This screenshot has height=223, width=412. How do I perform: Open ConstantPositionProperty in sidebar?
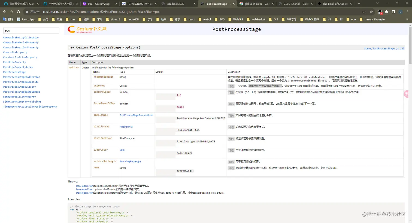20,57
